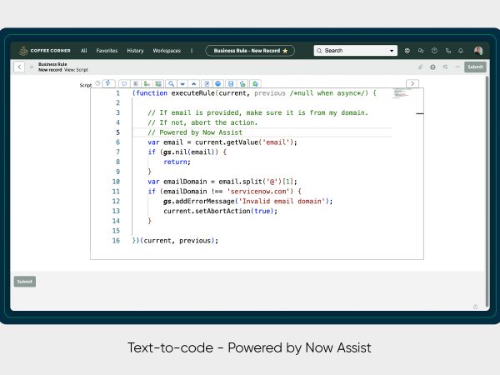Click the 'var email = current.getValue' line
500x375 pixels.
[222, 142]
